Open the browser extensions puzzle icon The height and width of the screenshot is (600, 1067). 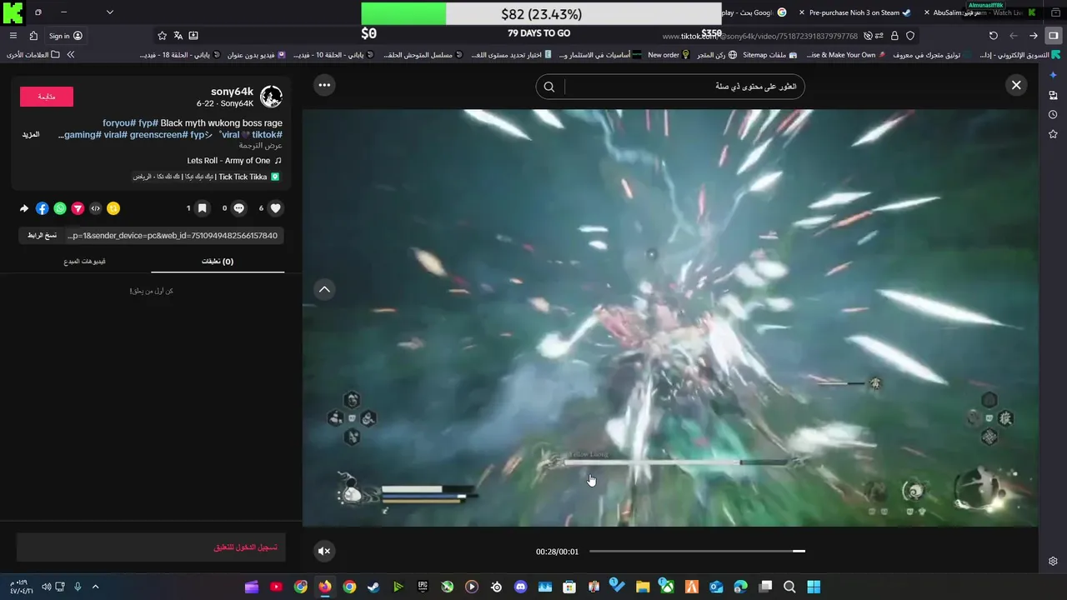(x=33, y=36)
